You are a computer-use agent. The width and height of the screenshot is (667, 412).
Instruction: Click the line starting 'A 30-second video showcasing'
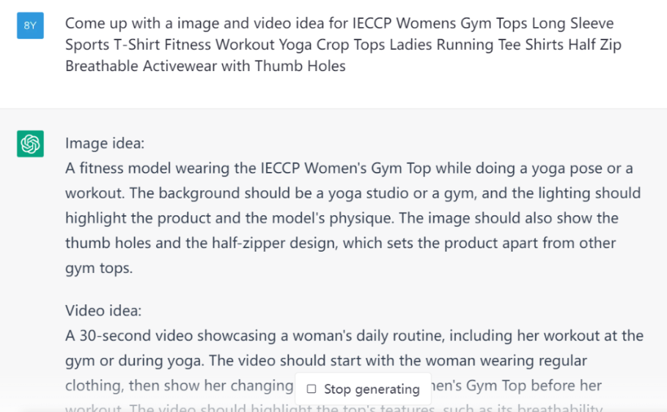(x=354, y=336)
